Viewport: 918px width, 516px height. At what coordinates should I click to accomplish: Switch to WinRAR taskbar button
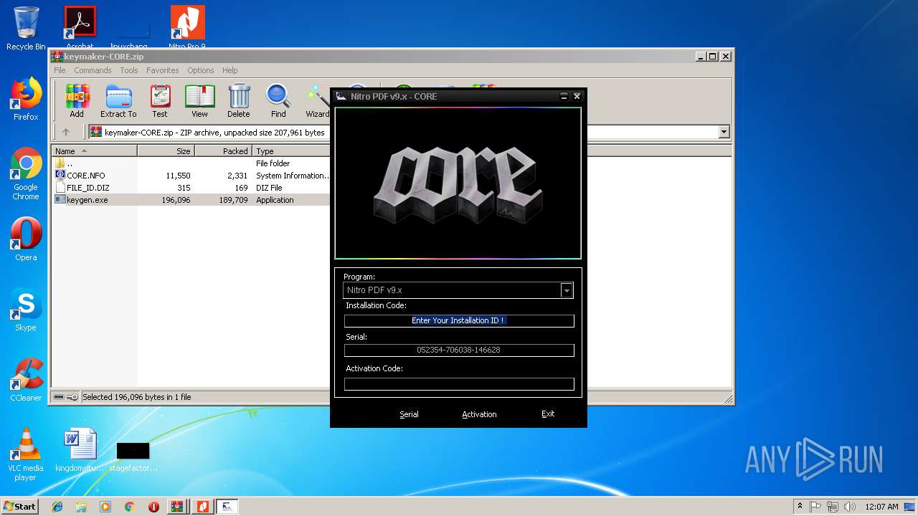pyautogui.click(x=178, y=507)
